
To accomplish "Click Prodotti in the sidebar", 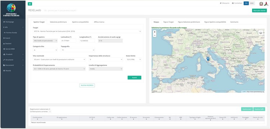I will click(x=8, y=54).
